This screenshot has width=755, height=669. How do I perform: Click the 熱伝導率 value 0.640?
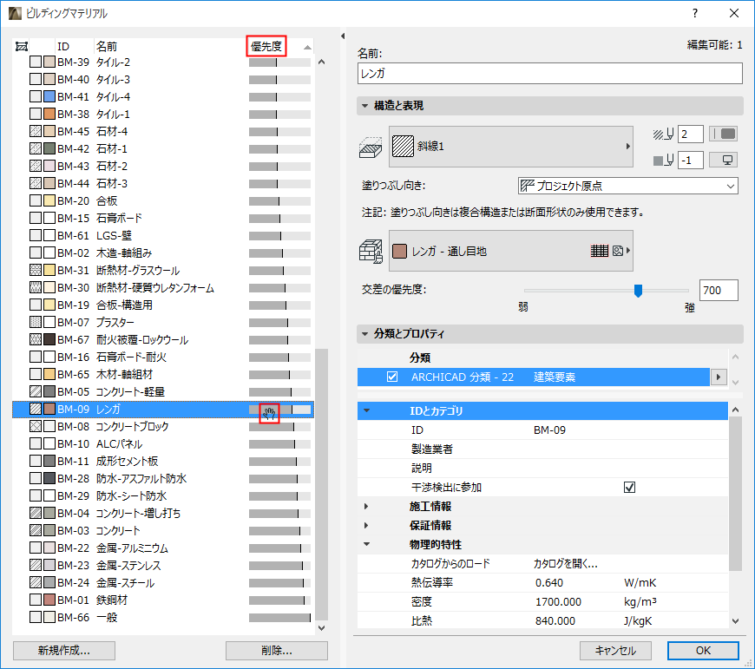(549, 583)
